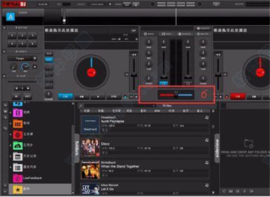The width and height of the screenshot is (270, 197).
Task: Expand the purple video folder arrow
Action: [x=10, y=113]
